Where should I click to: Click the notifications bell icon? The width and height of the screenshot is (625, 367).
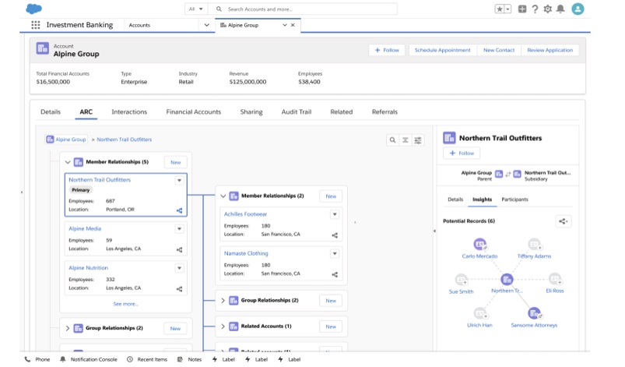point(560,9)
